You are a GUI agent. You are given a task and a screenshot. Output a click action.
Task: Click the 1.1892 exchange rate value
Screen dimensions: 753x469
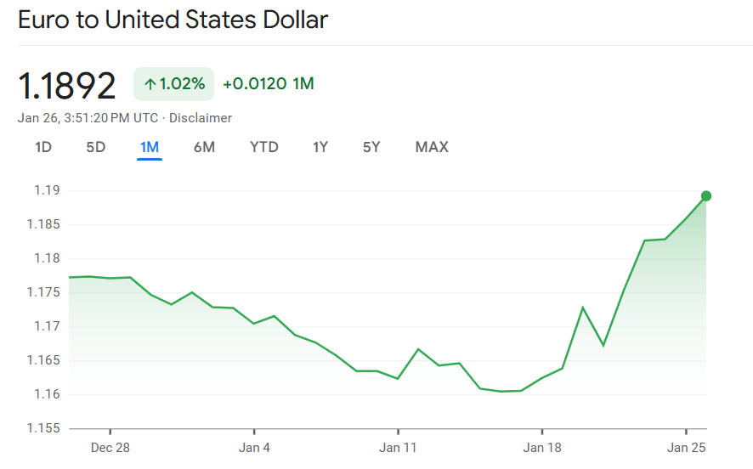(x=67, y=86)
